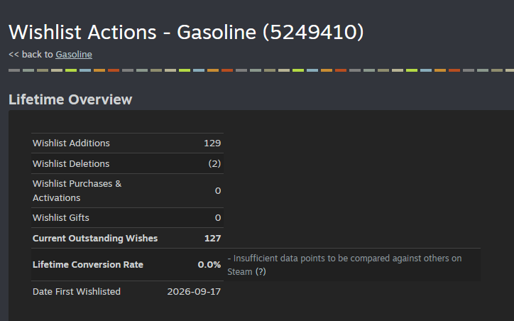Open the (?) help link after Steam
Viewport: 514px width, 321px height.
click(x=261, y=272)
